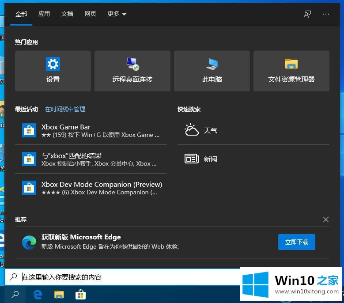This screenshot has height=303, width=344.
Task: Open the three-dot options menu
Action: click(326, 14)
